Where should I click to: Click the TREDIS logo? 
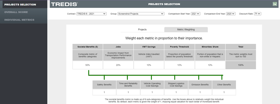click(x=64, y=4)
